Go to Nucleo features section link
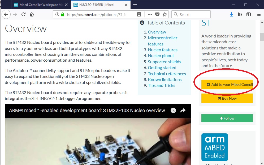 pyautogui.click(x=163, y=50)
